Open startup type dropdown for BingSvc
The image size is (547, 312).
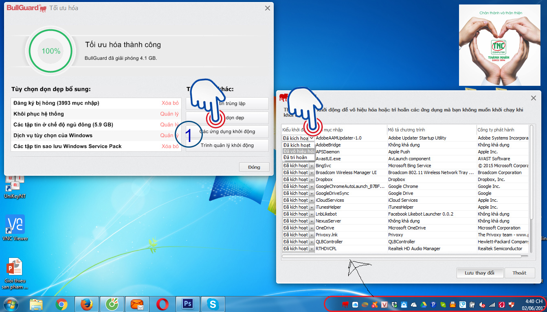click(x=312, y=166)
